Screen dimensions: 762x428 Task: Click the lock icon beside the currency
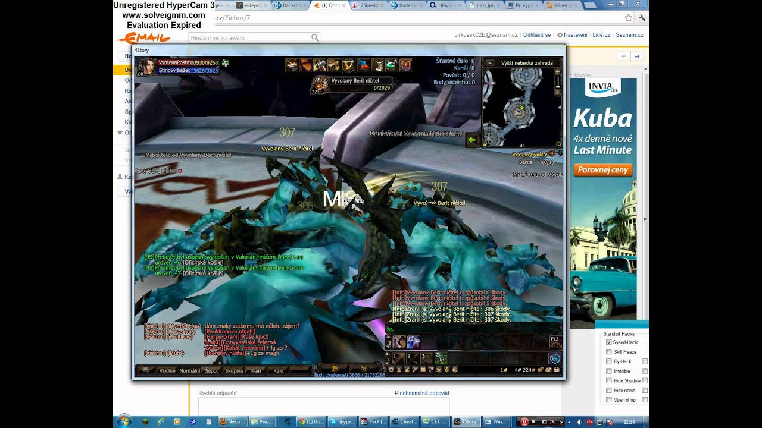coord(557,370)
